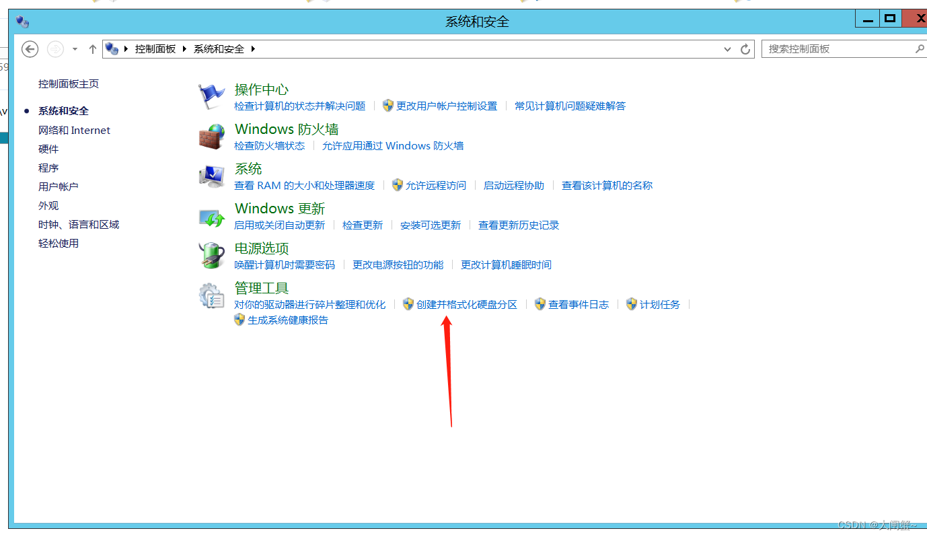
Task: Select 时钟、语言和区域 in sidebar
Action: [79, 225]
